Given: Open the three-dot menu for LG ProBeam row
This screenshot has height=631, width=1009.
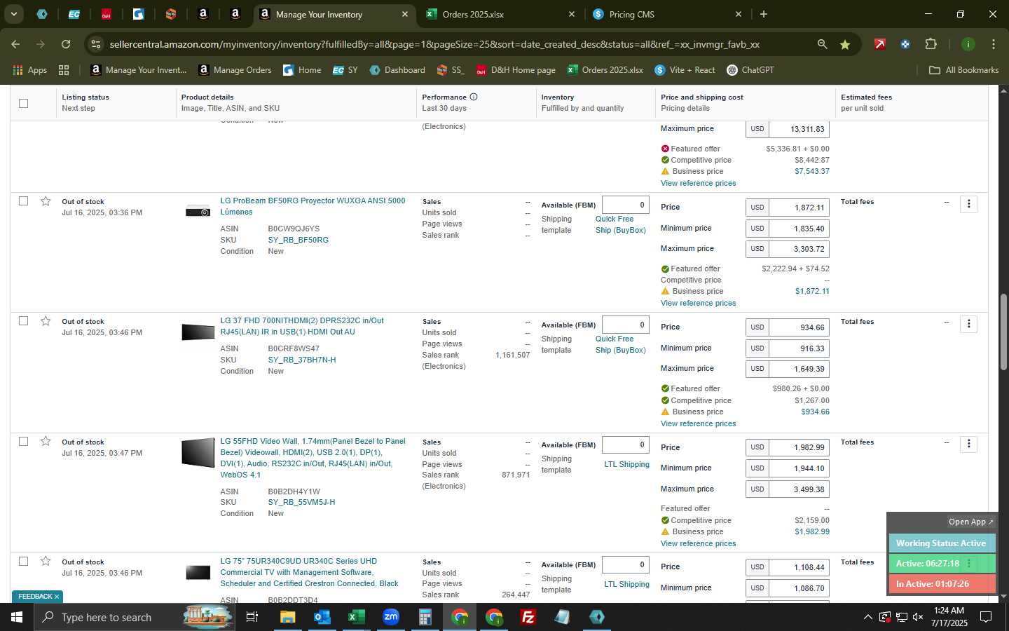Looking at the screenshot, I should click(968, 204).
